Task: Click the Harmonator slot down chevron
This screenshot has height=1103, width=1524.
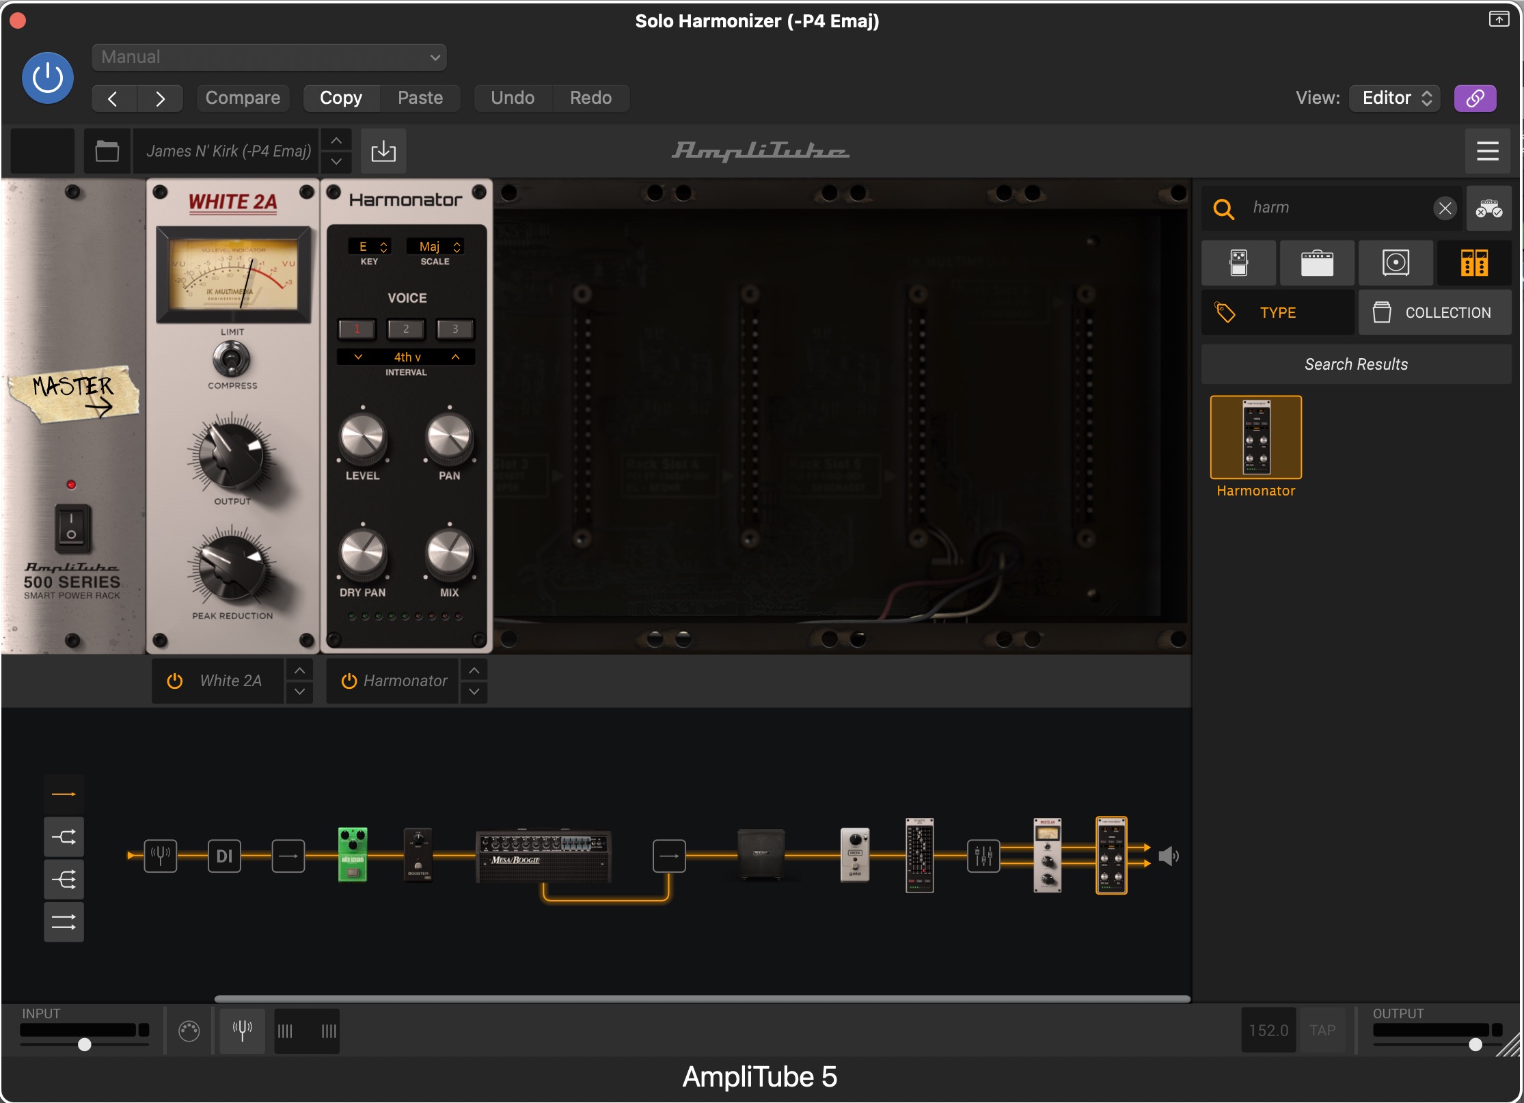Action: click(x=474, y=692)
